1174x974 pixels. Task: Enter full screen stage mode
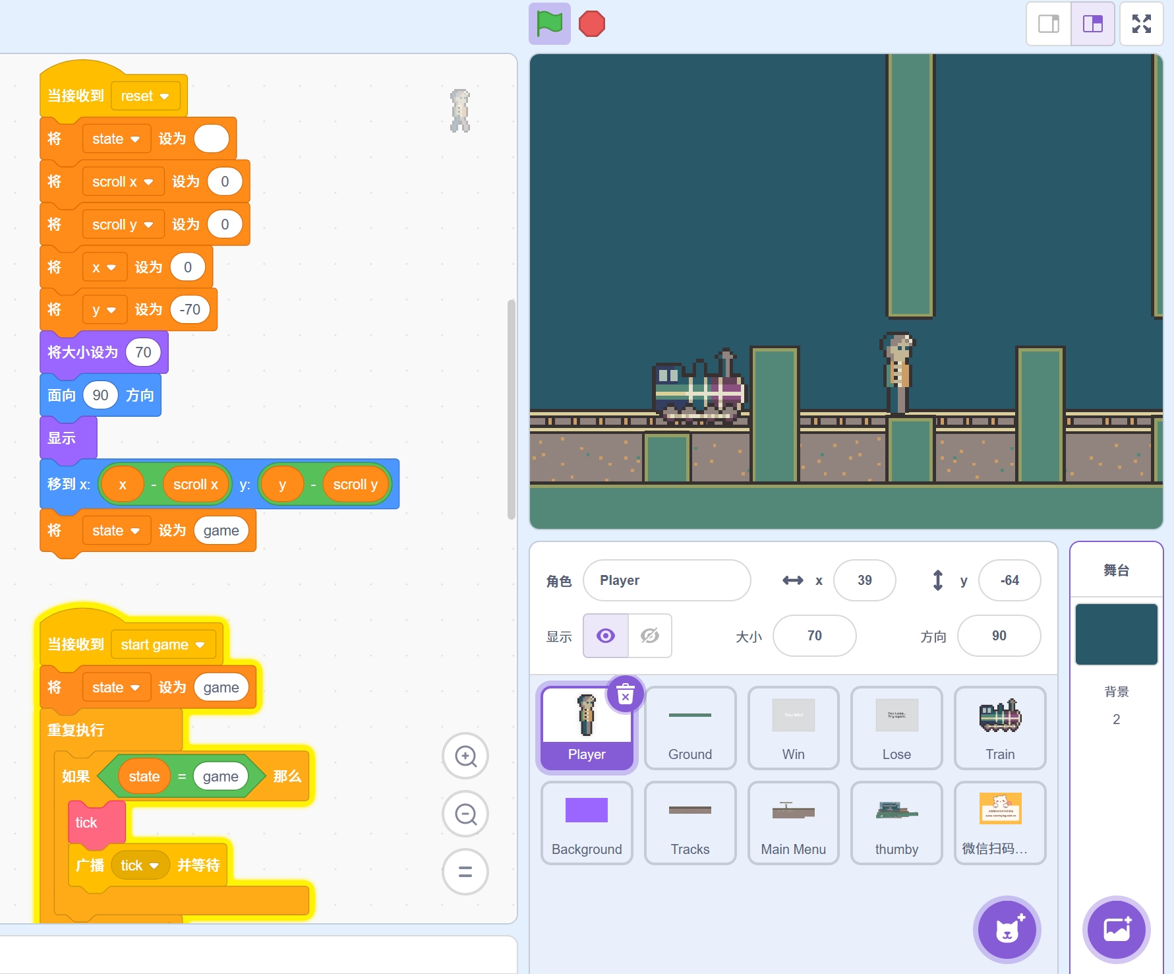point(1141,24)
